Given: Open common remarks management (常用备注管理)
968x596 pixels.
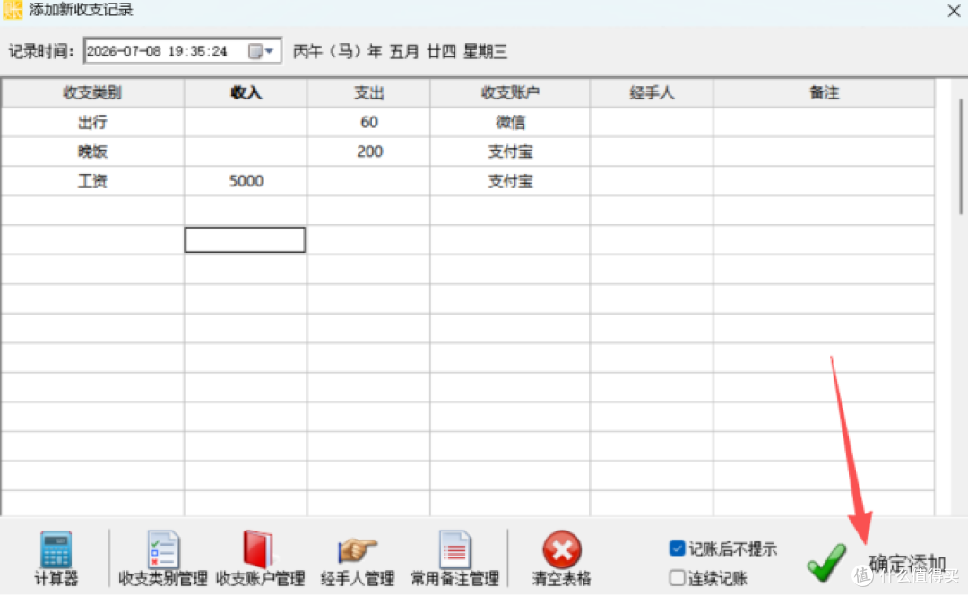Looking at the screenshot, I should 455,558.
